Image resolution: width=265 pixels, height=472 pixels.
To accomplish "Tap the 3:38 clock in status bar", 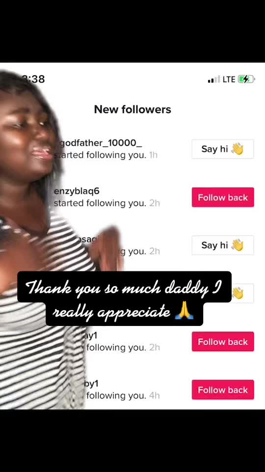I will click(34, 79).
